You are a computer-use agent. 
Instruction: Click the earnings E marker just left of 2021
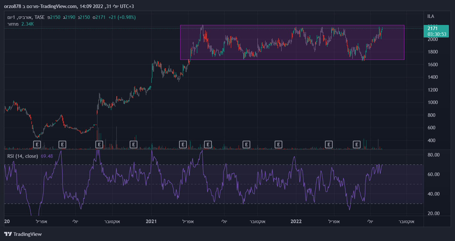(x=133, y=145)
